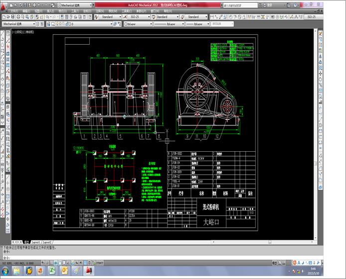This screenshot has height=279, width=346.
Task: Click the Open file icon in standard toolbar
Action: point(8,17)
